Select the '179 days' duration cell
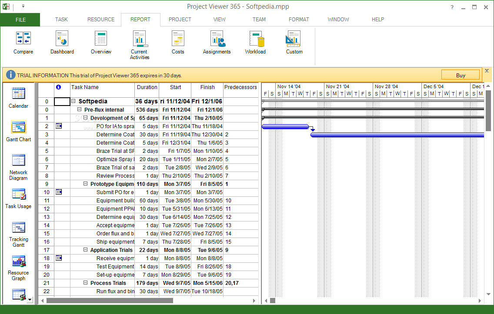494x314 pixels. pos(147,283)
